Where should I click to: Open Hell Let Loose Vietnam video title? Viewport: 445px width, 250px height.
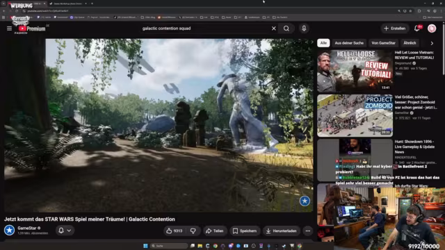pos(414,55)
